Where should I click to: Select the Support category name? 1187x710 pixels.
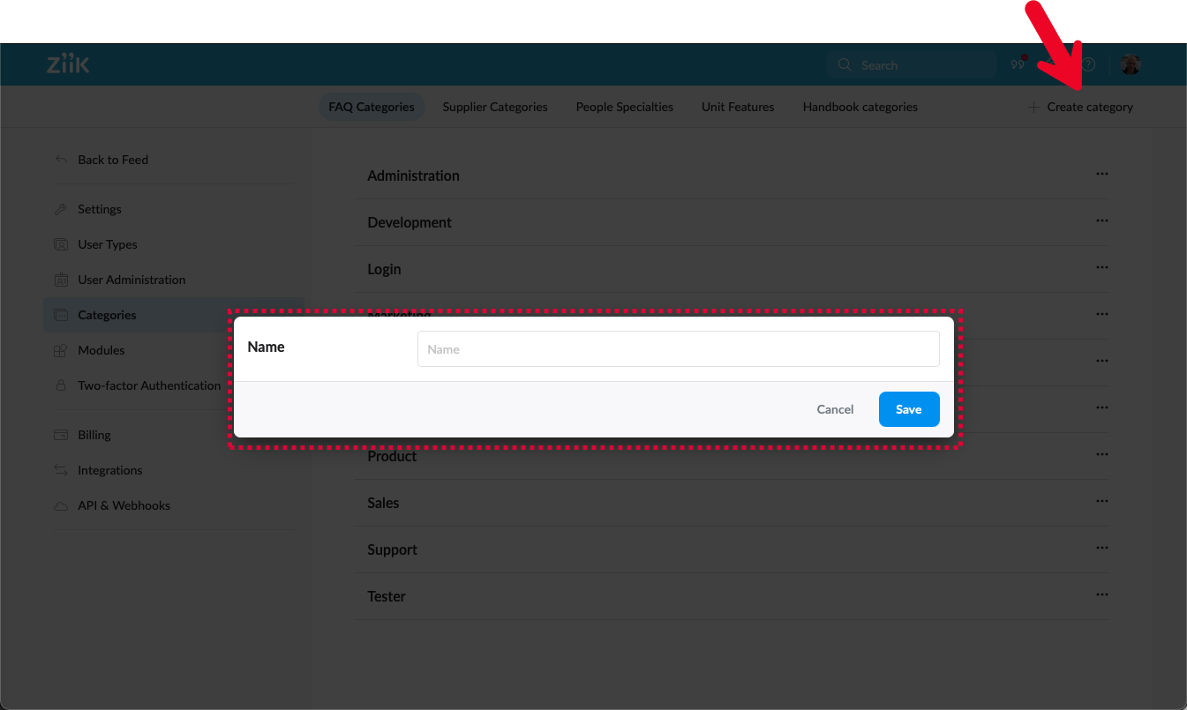(x=392, y=549)
